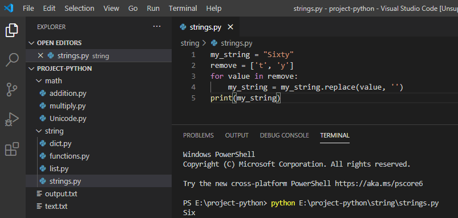Open the Extensions view
The height and width of the screenshot is (218, 458).
point(12,149)
